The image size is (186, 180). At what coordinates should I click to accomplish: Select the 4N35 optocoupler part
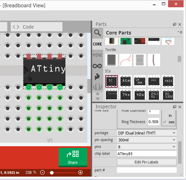[x=168, y=81]
